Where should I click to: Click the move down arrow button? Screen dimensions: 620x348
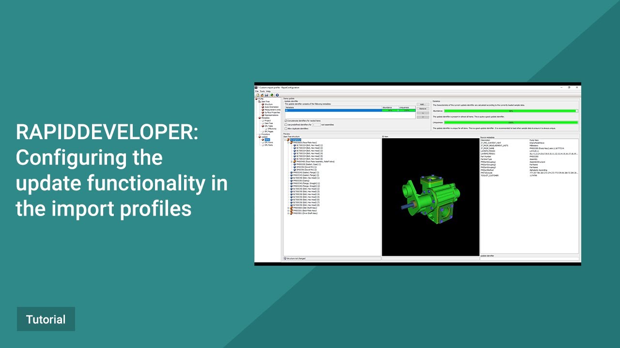[x=423, y=117]
